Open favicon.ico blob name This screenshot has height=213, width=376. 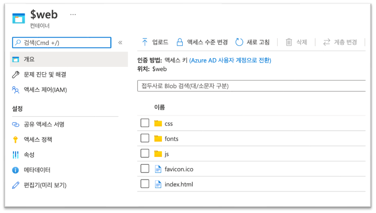(x=179, y=169)
